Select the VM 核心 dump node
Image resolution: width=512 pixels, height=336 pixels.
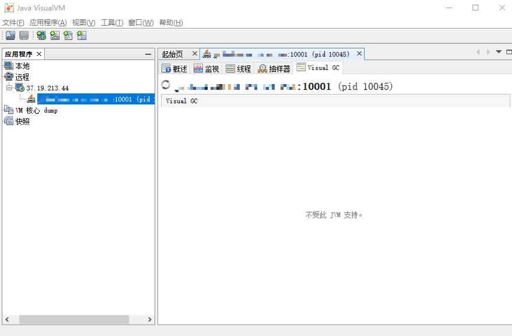click(36, 110)
